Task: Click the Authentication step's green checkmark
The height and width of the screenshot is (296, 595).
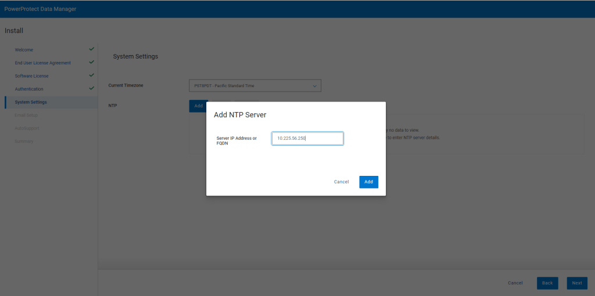Action: pyautogui.click(x=91, y=88)
